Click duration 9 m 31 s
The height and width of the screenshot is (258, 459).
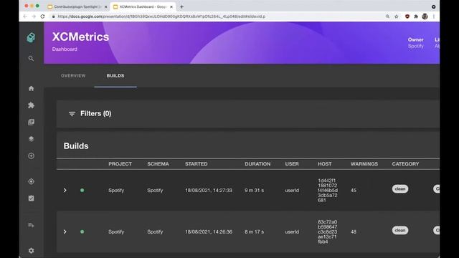(254, 191)
